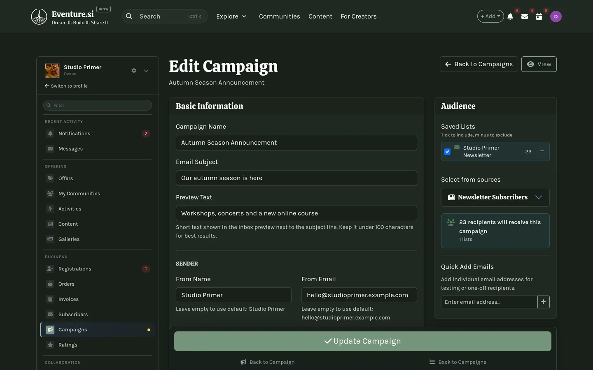The width and height of the screenshot is (593, 370).
Task: Go to Communities in top navigation
Action: (280, 16)
